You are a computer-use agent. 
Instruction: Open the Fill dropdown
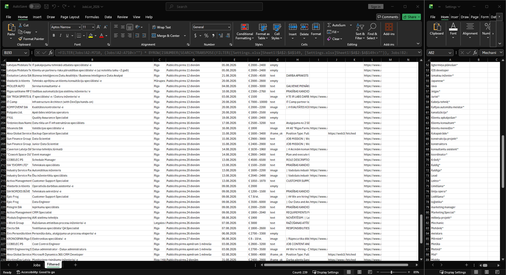click(x=333, y=32)
